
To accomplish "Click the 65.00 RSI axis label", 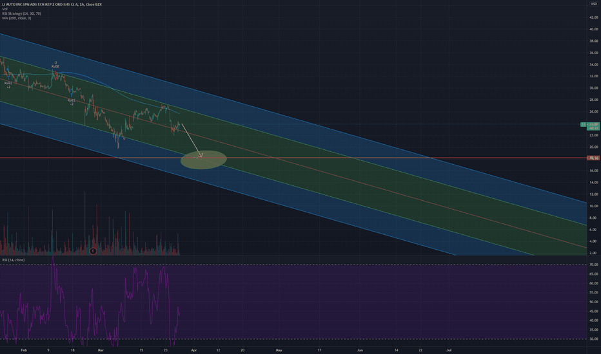I will [x=595, y=274].
